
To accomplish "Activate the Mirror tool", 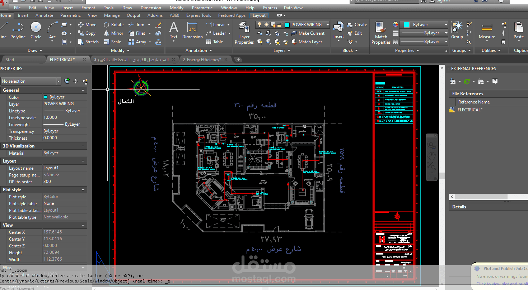I will coord(113,33).
